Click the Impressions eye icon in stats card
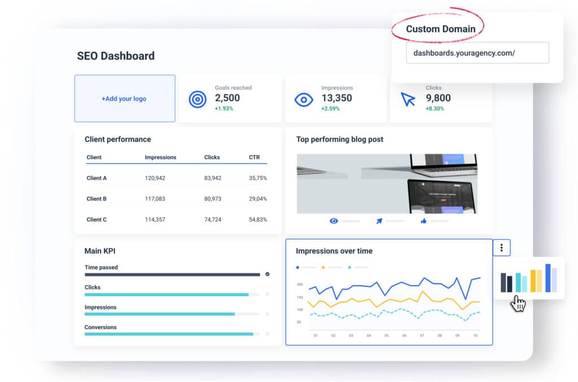 [304, 99]
